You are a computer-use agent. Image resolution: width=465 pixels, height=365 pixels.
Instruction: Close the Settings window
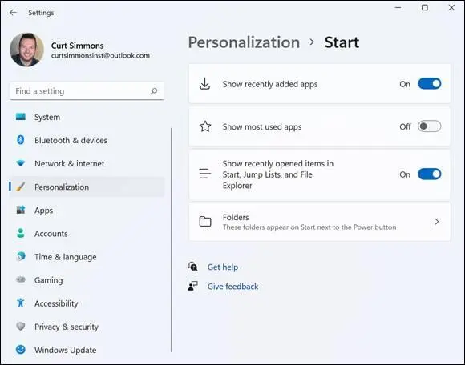[451, 8]
